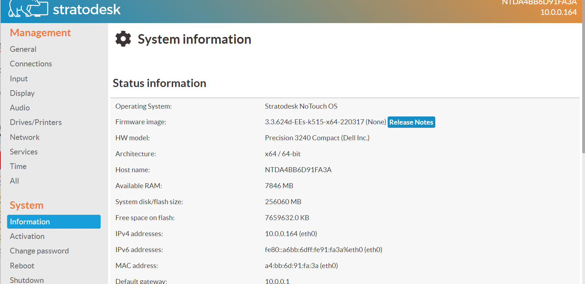Click the stratodesk wordmark in header

click(87, 9)
